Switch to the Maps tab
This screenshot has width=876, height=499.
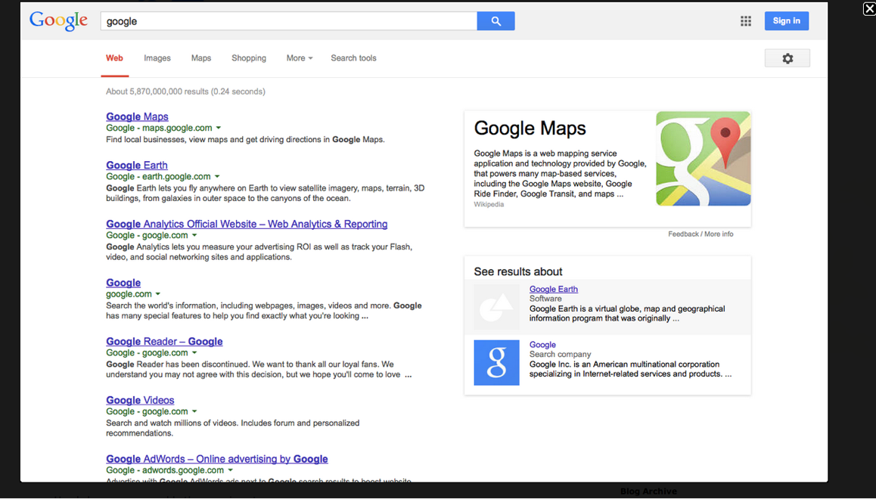click(201, 58)
